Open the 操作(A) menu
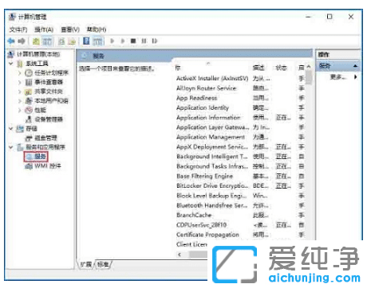Viewport: 367px width, 288px height. point(44,29)
